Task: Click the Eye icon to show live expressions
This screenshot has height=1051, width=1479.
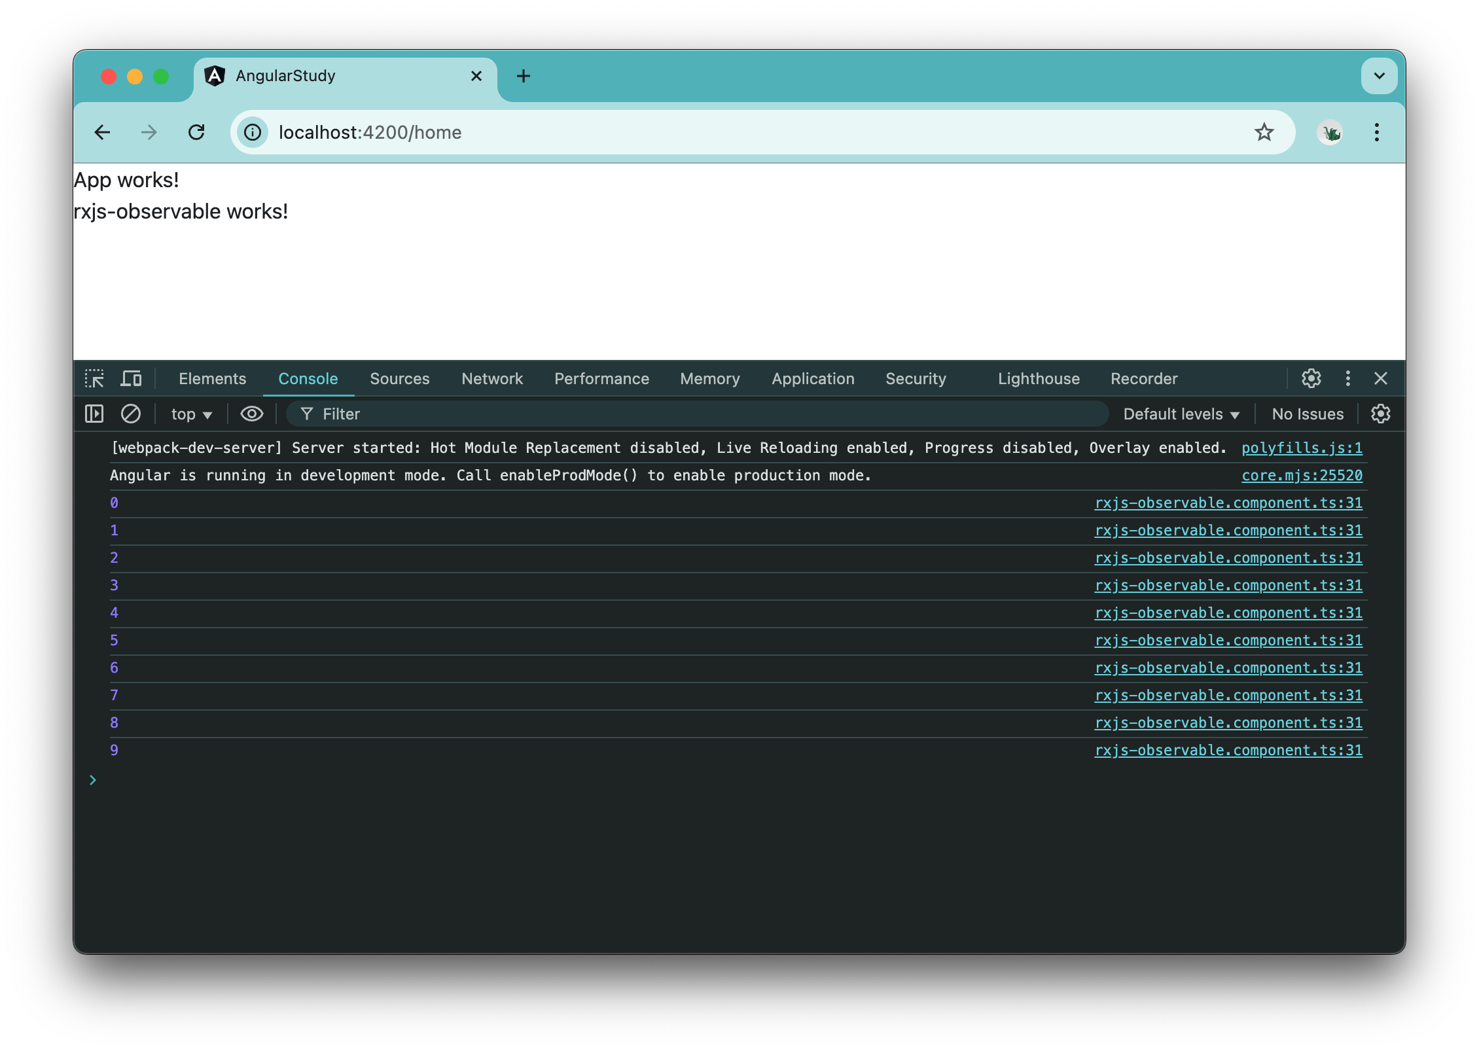Action: [x=250, y=413]
